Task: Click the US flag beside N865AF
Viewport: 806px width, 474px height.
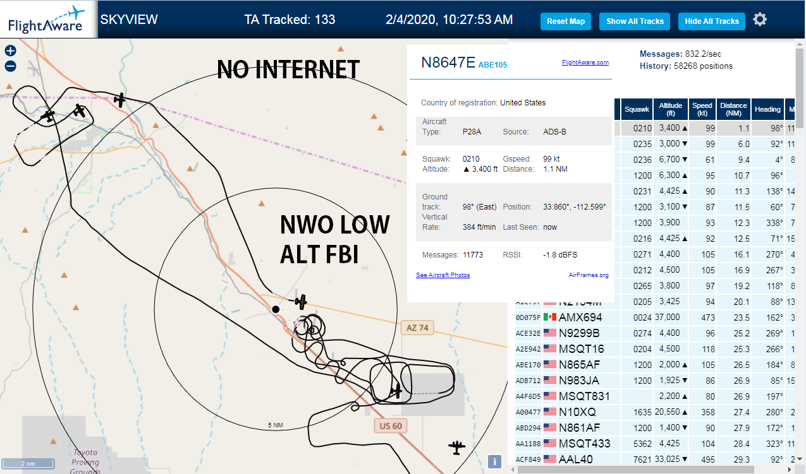Action: coord(550,364)
